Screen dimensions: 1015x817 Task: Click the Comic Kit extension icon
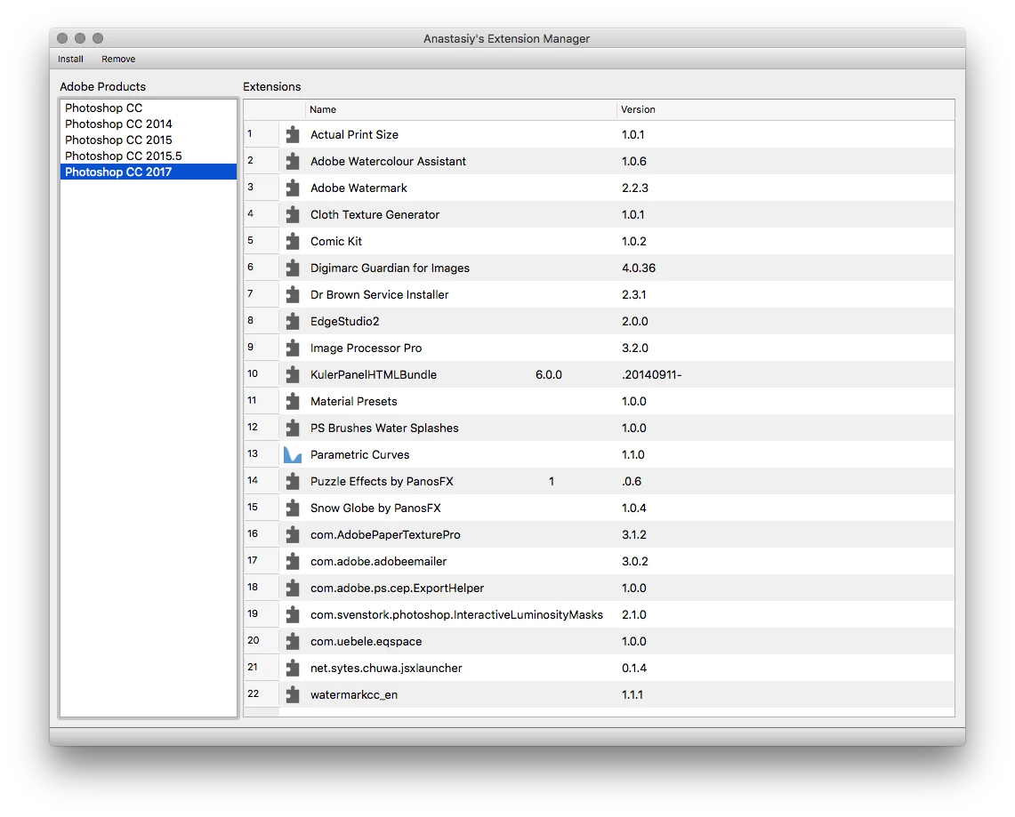(293, 241)
